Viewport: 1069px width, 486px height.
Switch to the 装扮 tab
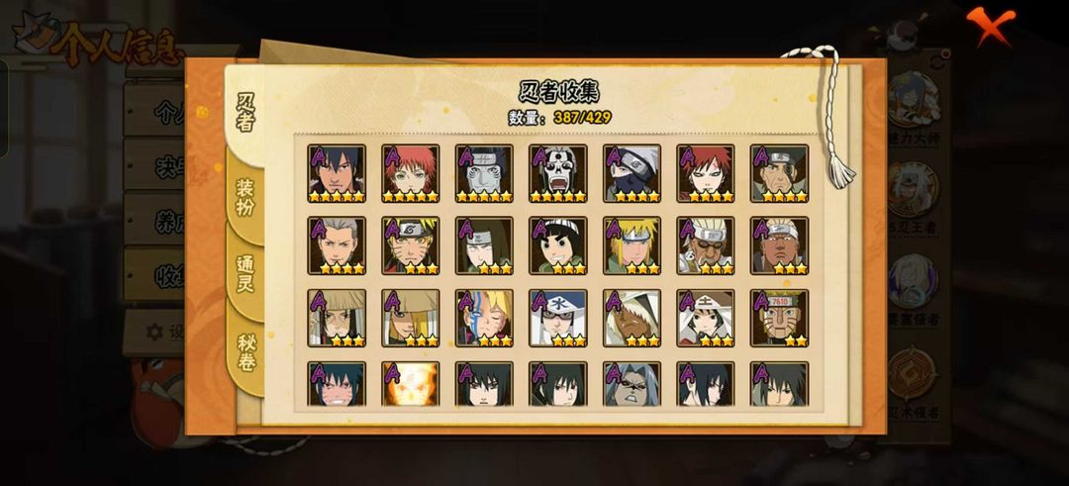(244, 197)
